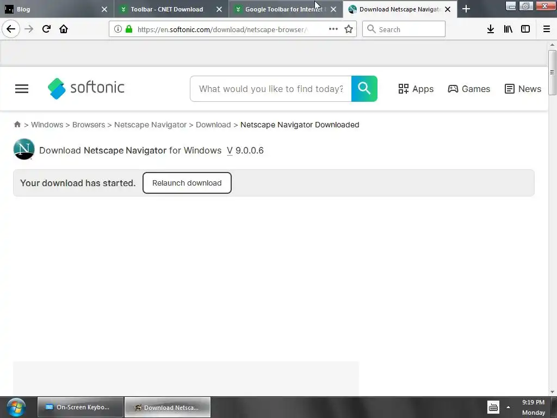Viewport: 557px width, 418px height.
Task: Close the Google Toolbar tab
Action: pos(333,9)
